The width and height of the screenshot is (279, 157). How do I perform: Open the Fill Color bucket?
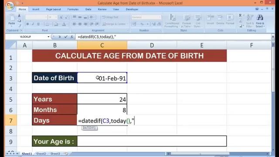coord(56,24)
